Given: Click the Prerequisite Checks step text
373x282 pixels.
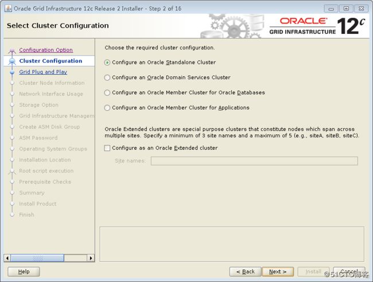Looking at the screenshot, I should 45,181.
